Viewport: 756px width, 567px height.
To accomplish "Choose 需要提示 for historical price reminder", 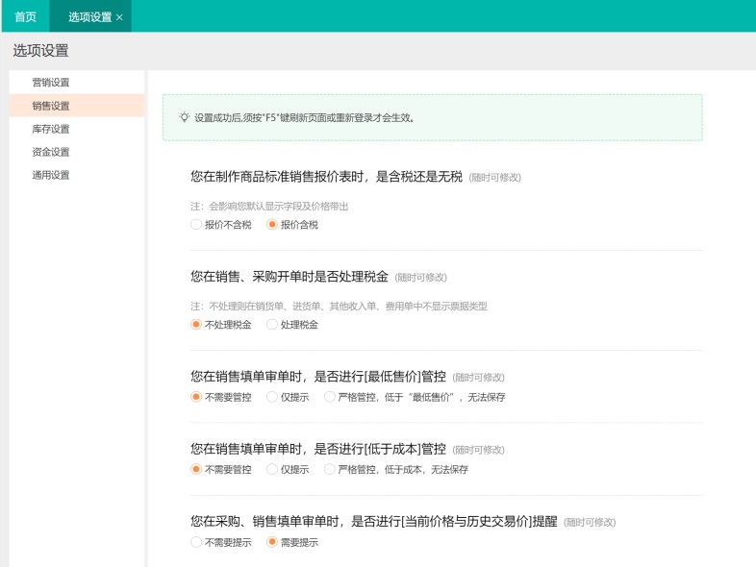I will 271,543.
